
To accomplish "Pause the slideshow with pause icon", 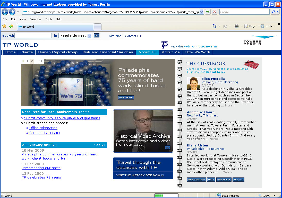I will point(23,61).
